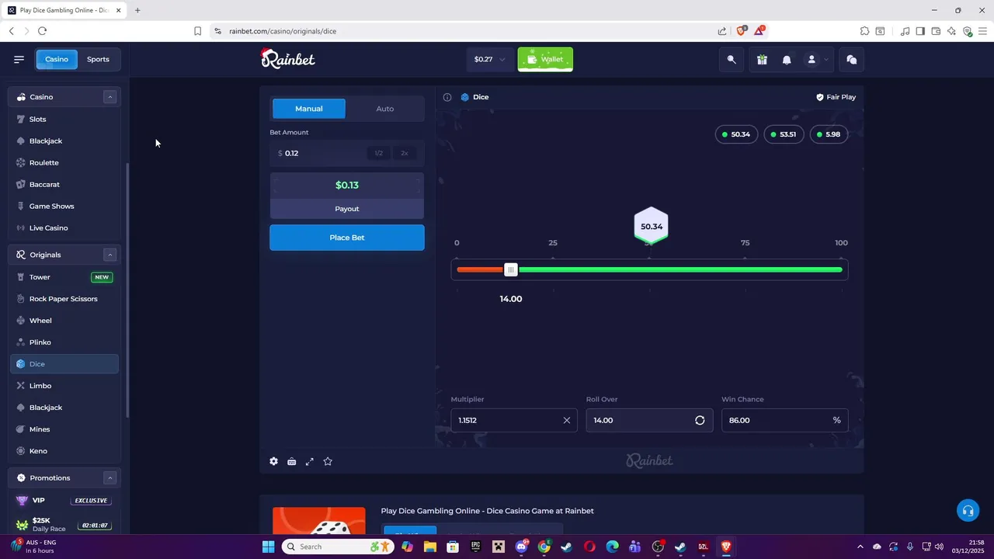Screen dimensions: 994x559
Task: Click the Rainbet logo
Action: click(287, 58)
